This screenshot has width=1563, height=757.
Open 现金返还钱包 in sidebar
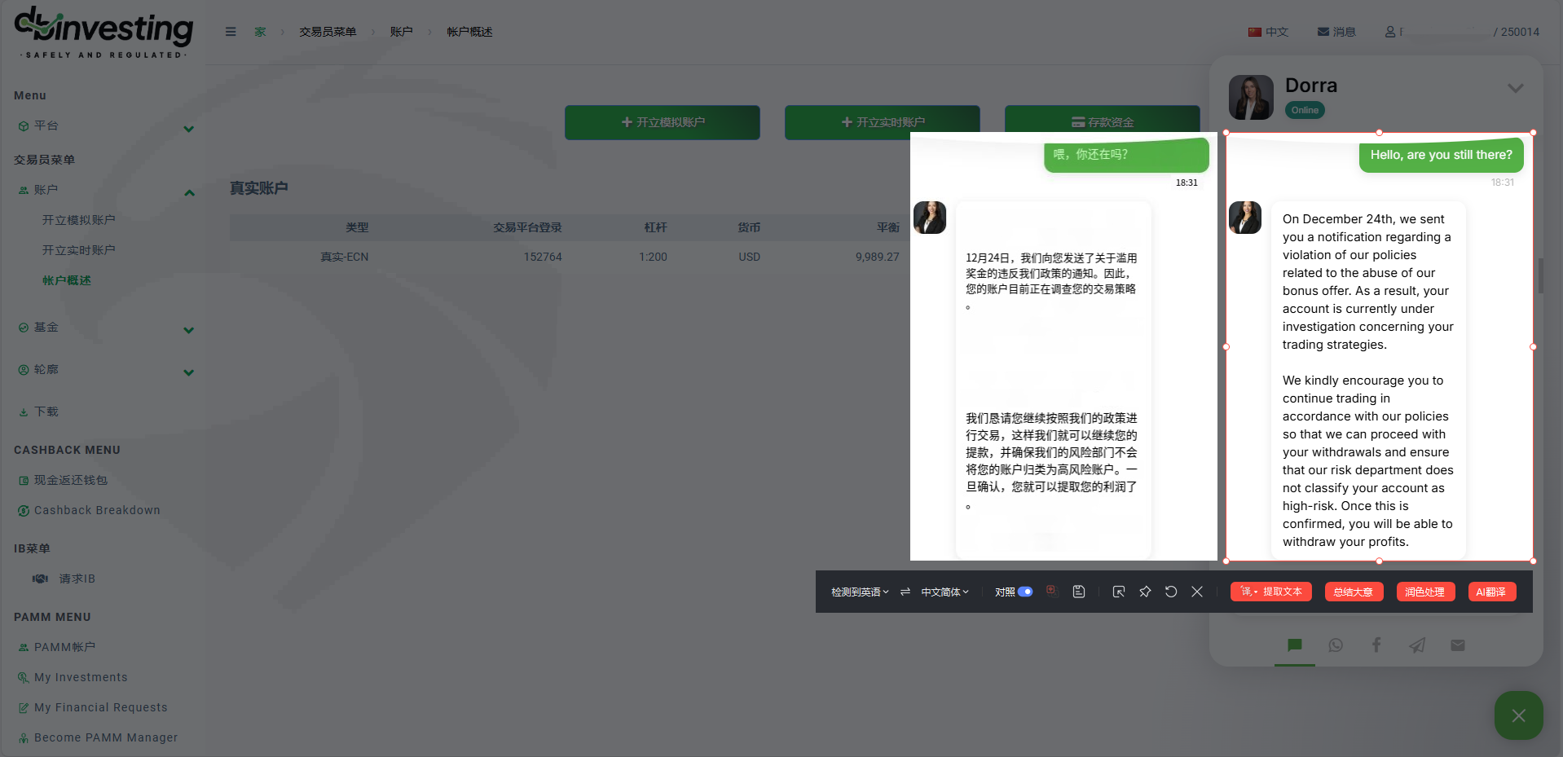[70, 480]
